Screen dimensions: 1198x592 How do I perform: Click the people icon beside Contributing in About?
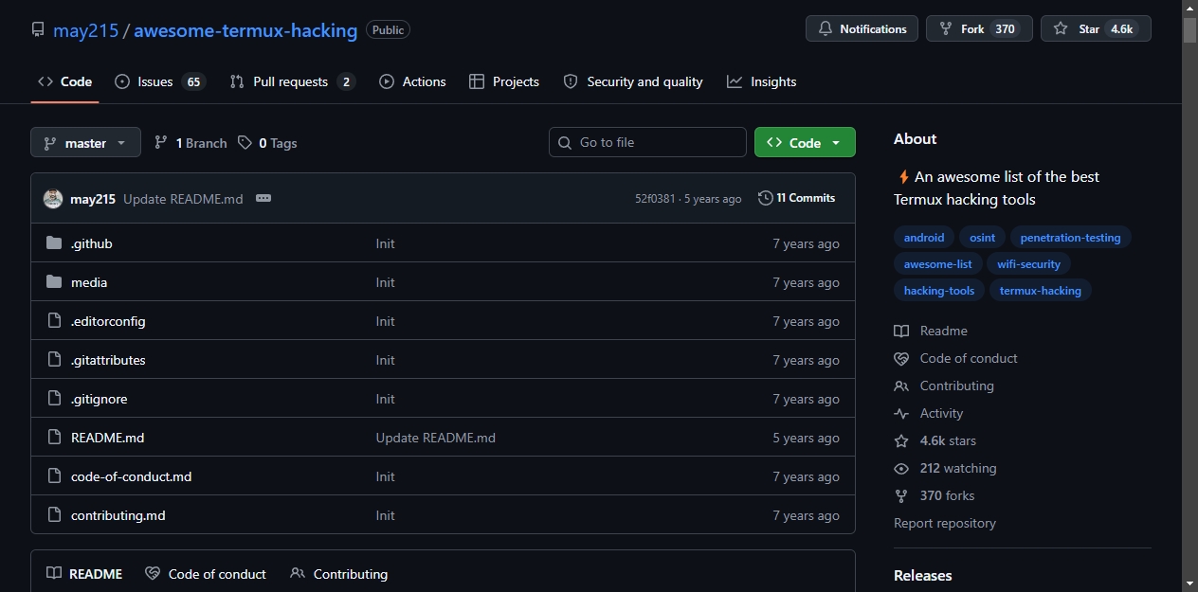click(901, 386)
